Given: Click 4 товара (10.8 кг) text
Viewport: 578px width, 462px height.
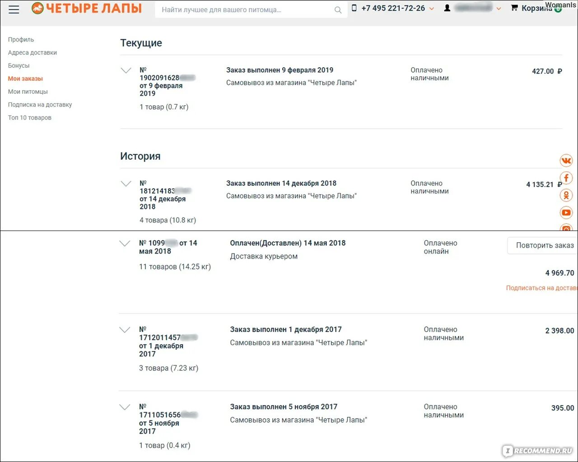Looking at the screenshot, I should coord(168,220).
